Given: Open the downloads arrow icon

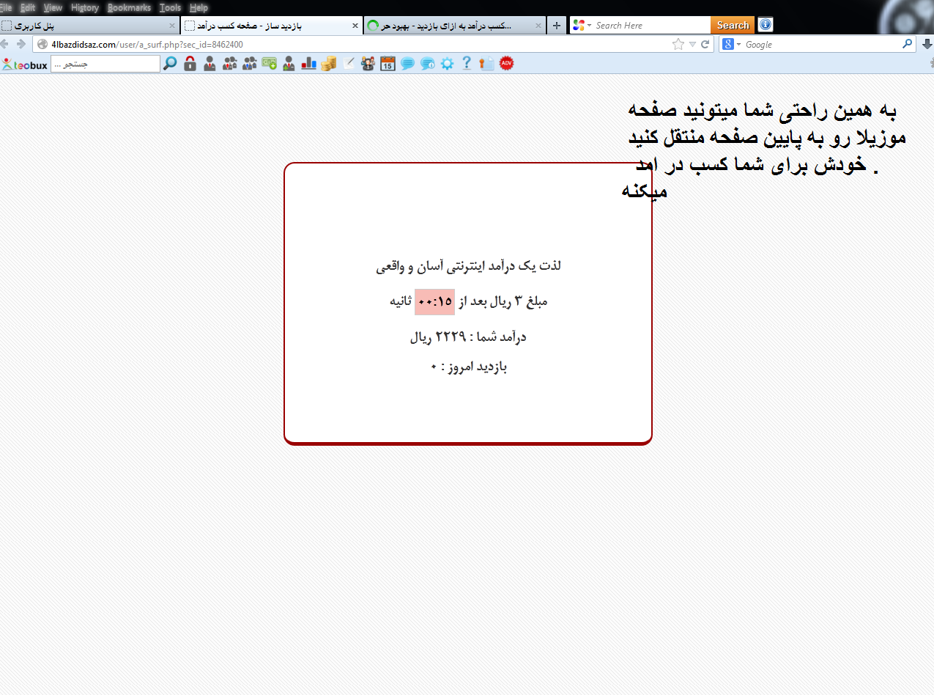Looking at the screenshot, I should [x=927, y=44].
